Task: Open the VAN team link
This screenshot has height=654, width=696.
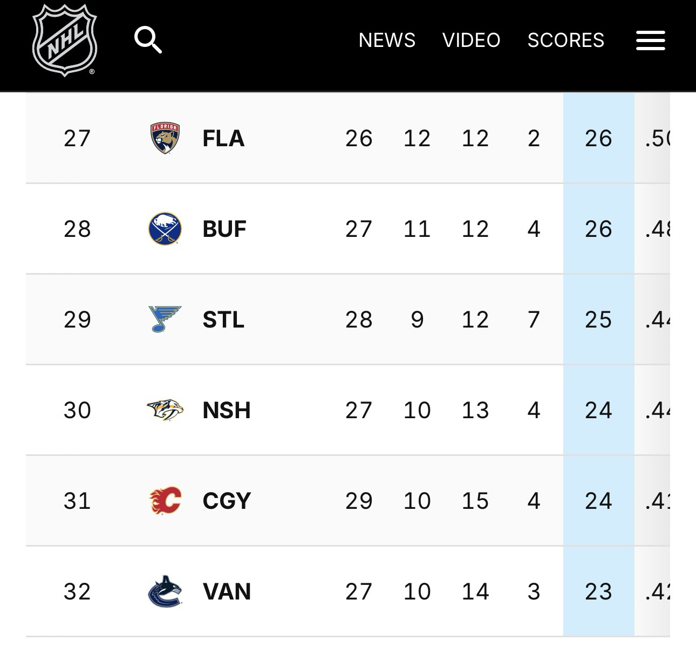Action: 227,592
